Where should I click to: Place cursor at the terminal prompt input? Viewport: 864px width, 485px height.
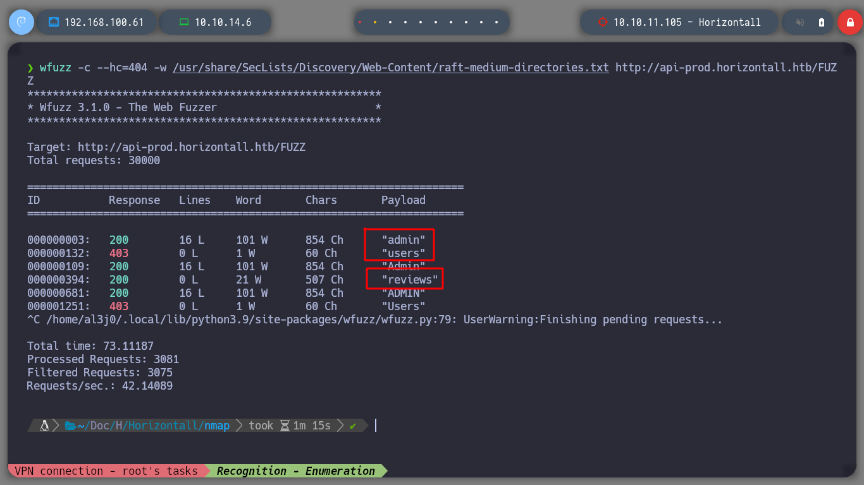[x=376, y=426]
